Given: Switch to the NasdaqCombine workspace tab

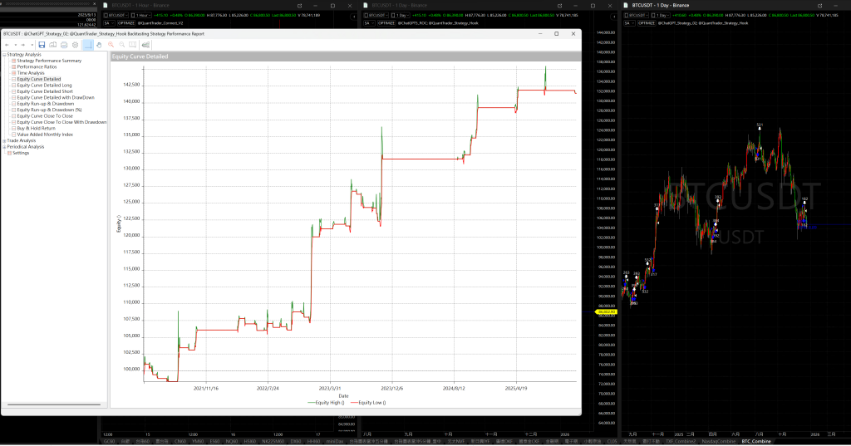Looking at the screenshot, I should (719, 441).
